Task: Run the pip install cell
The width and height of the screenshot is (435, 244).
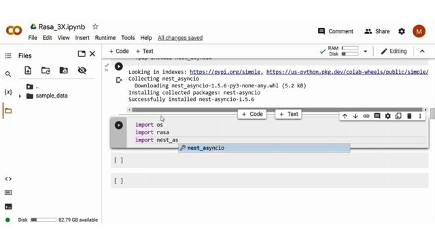Action: tap(119, 66)
